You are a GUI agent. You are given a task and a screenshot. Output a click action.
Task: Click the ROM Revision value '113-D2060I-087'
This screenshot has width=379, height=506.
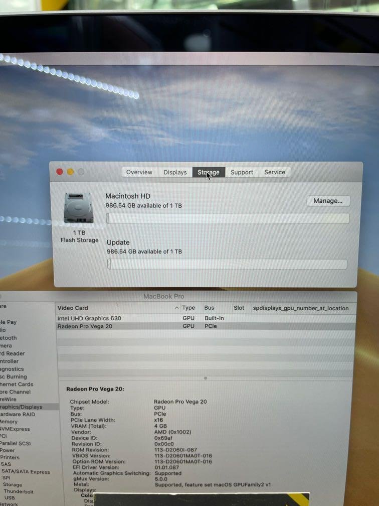click(175, 450)
